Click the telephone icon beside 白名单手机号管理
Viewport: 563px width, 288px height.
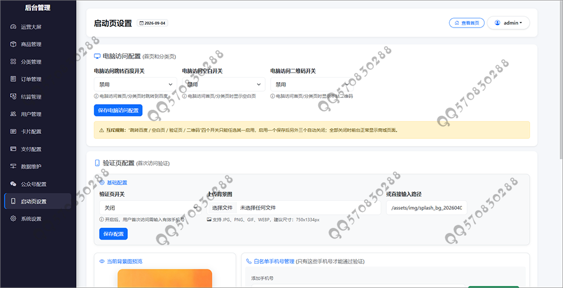point(249,262)
